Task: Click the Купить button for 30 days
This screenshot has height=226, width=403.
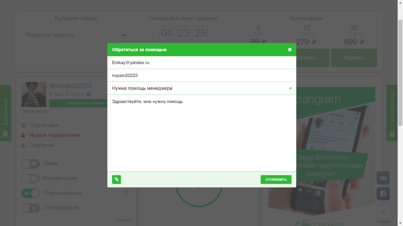Action: point(354,58)
